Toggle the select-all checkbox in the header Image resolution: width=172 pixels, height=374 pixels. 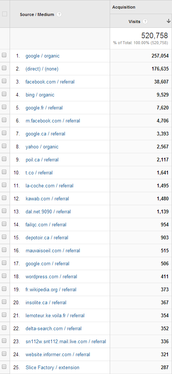4,14
